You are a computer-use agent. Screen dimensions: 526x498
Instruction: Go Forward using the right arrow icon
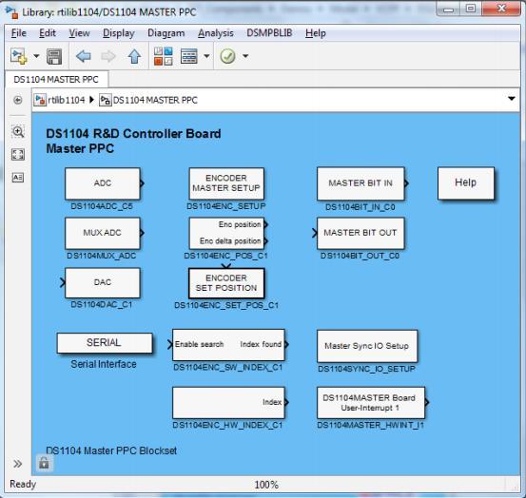point(108,56)
